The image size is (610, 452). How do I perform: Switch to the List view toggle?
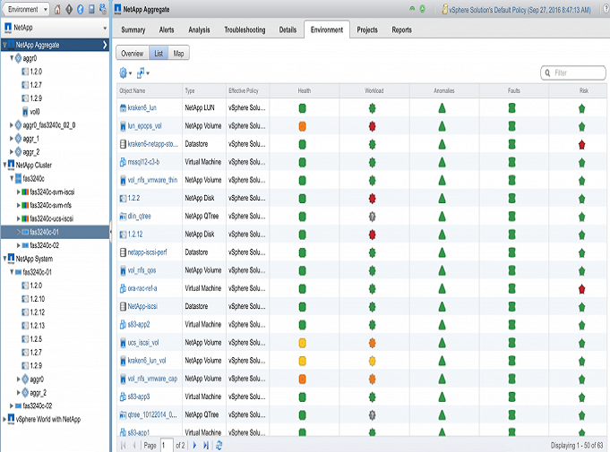(159, 54)
